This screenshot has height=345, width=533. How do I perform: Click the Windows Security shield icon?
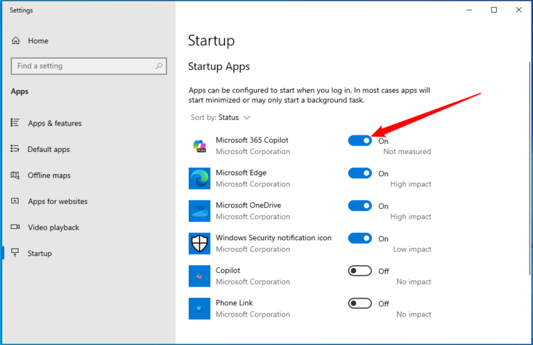click(200, 244)
